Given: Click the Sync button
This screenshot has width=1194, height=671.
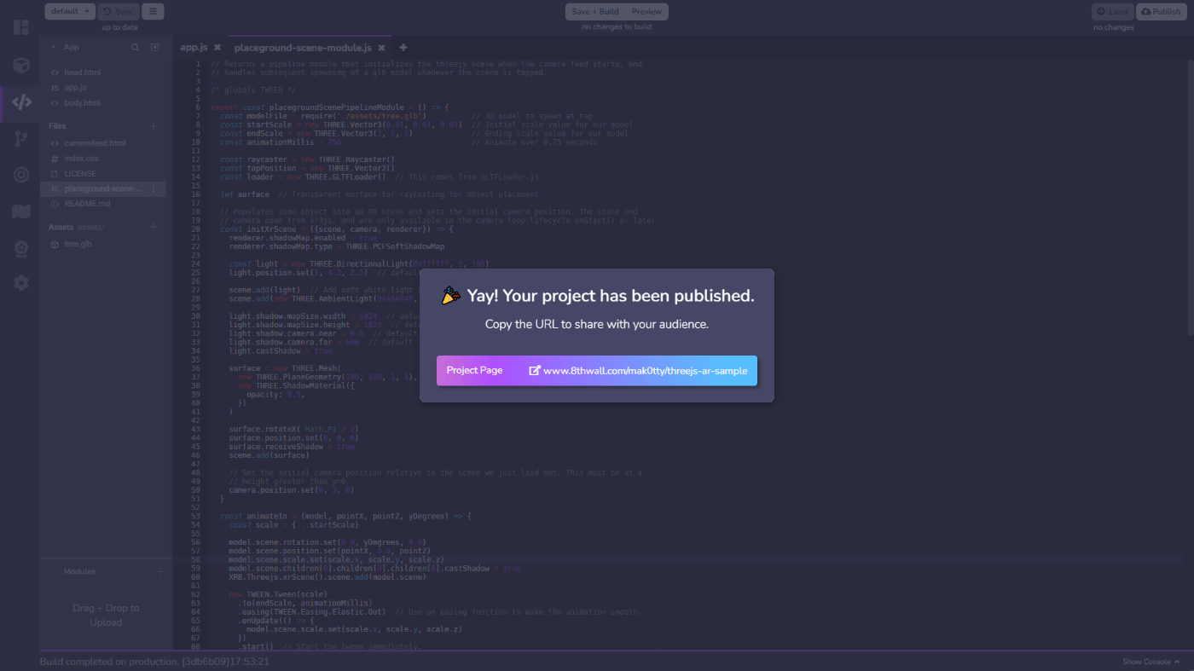Looking at the screenshot, I should point(119,11).
